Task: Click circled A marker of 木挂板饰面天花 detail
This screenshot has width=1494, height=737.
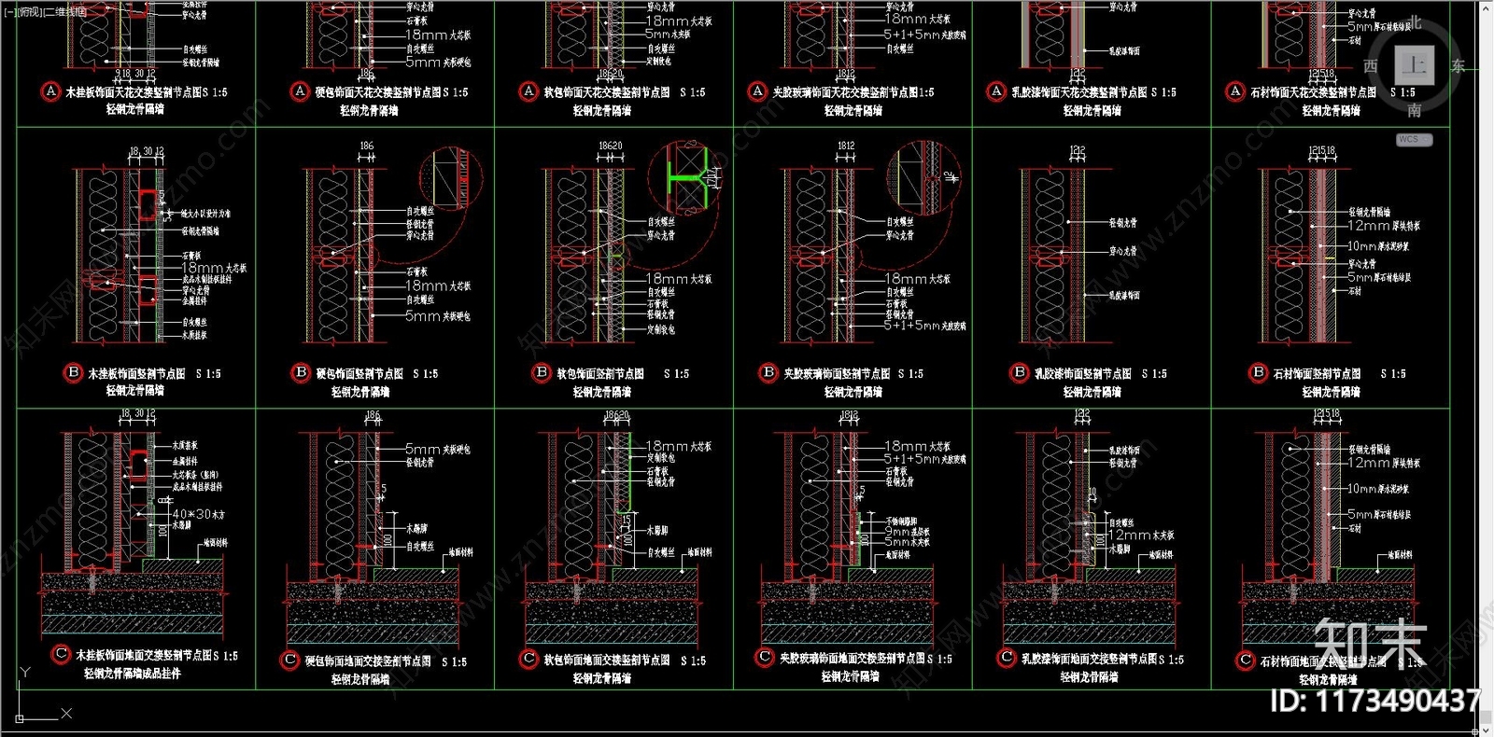Action: pos(50,91)
